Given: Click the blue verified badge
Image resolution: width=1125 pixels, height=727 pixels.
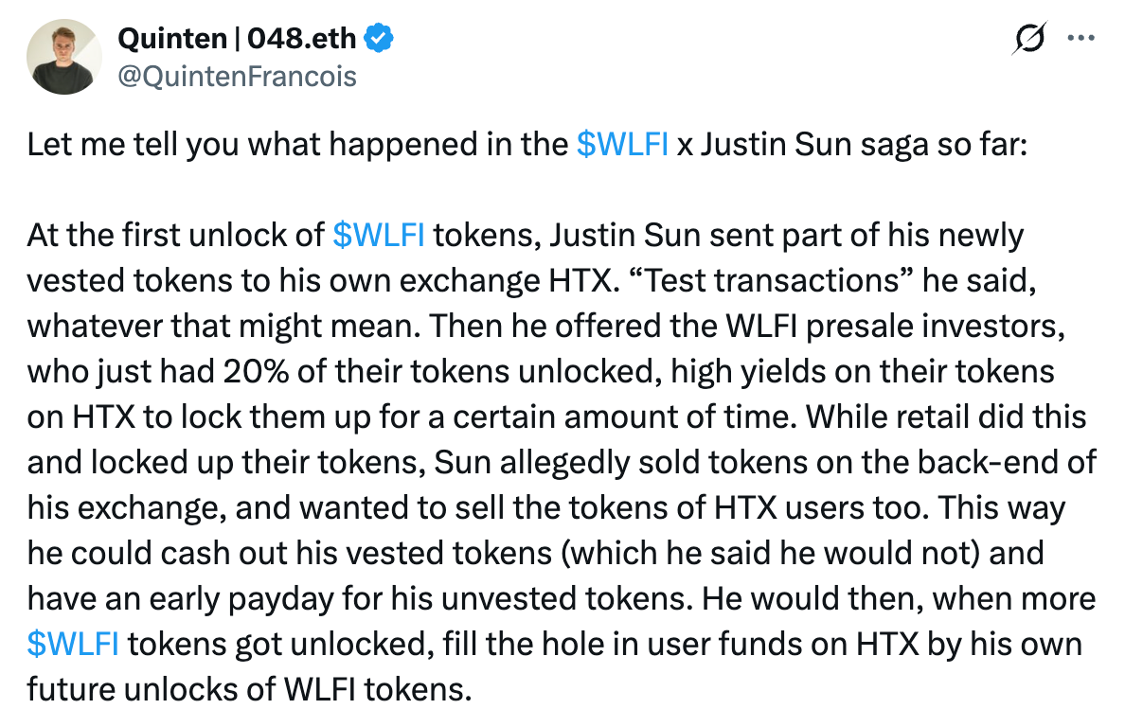Looking at the screenshot, I should (x=381, y=40).
